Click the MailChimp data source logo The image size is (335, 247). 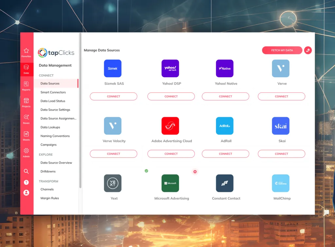[x=281, y=183]
